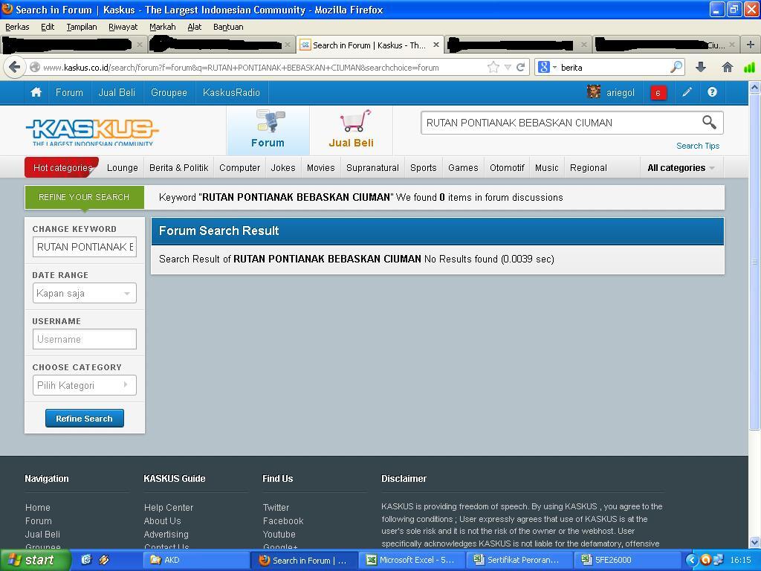Open the Markah menu
Viewport: 761px width, 571px height.
click(162, 27)
